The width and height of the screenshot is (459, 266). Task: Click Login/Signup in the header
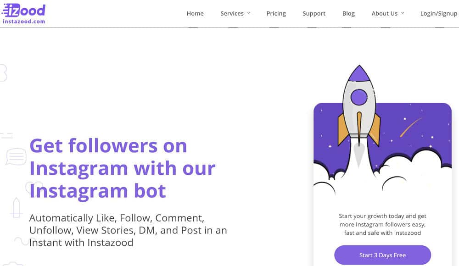point(438,13)
